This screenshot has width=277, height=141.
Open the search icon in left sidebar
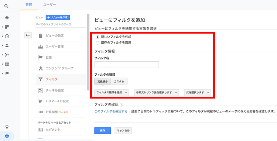pyautogui.click(x=6, y=6)
